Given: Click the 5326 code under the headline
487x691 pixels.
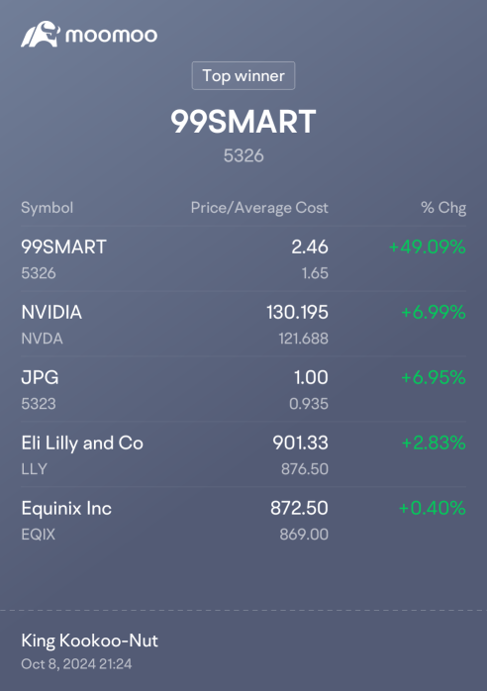Looking at the screenshot, I should [243, 155].
